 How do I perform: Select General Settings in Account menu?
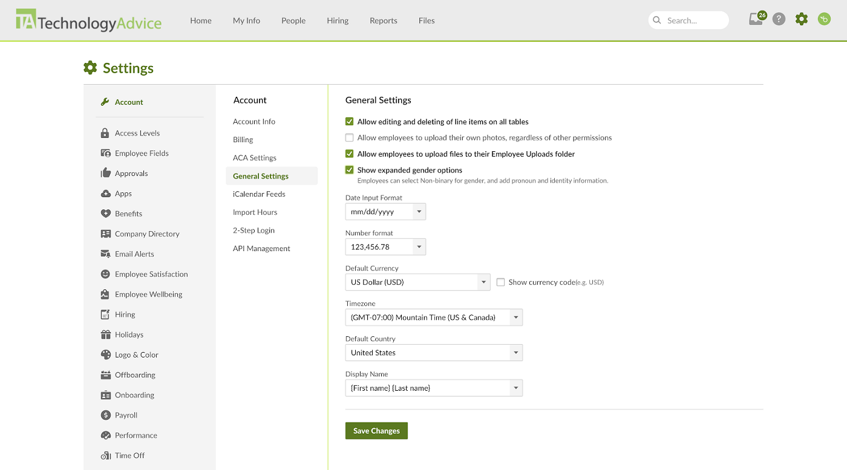pyautogui.click(x=272, y=176)
